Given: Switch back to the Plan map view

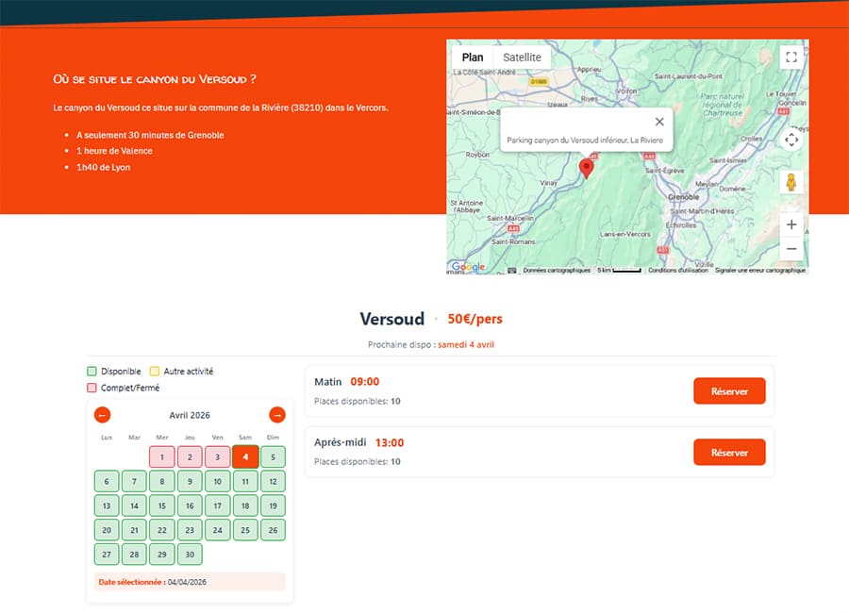Looking at the screenshot, I should point(472,57).
